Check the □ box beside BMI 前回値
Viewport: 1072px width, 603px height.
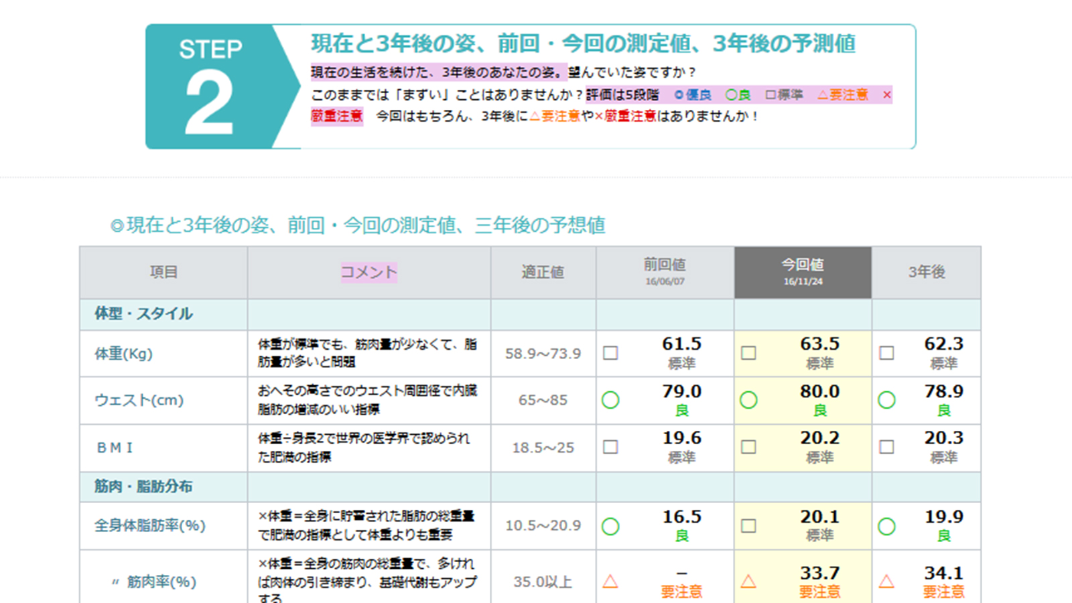click(x=611, y=448)
